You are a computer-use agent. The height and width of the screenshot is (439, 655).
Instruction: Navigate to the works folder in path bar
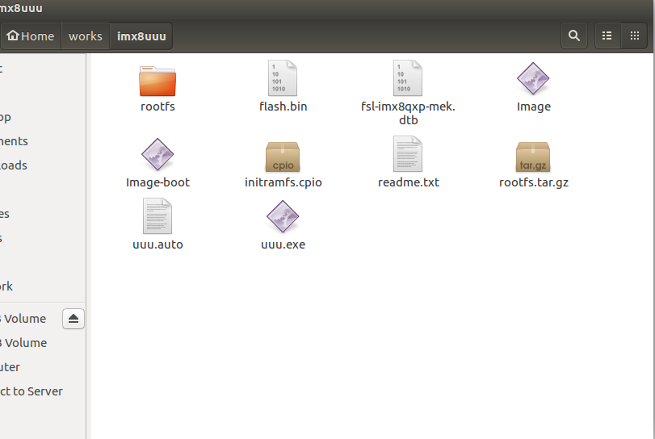(86, 36)
